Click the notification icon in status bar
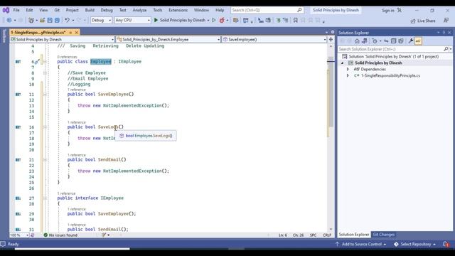Viewport: 455px width, 256px height. (x=446, y=244)
